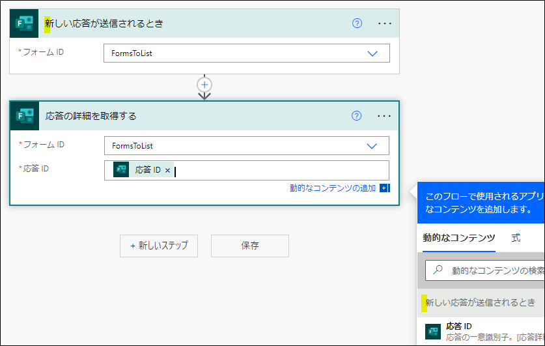The height and width of the screenshot is (346, 545).
Task: Open ellipsis menu on trigger card
Action: (x=385, y=23)
